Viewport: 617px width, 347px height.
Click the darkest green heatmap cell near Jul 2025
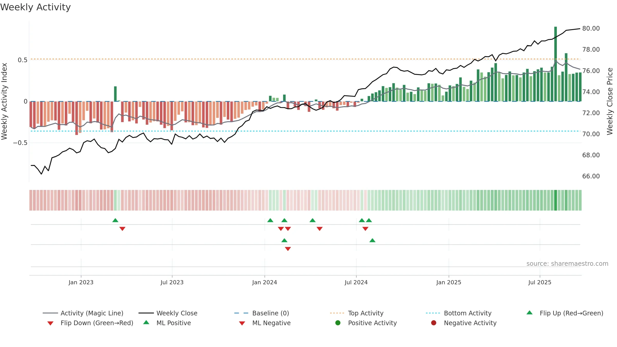556,200
